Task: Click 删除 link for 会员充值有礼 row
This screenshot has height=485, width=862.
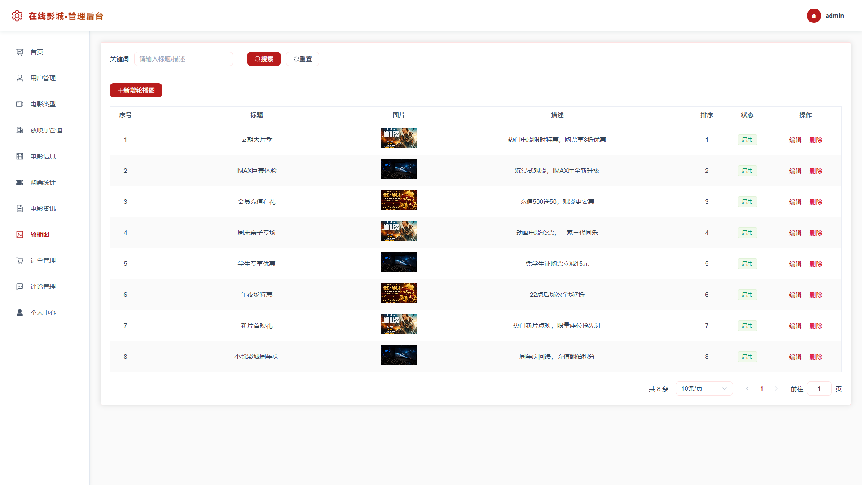Action: 816,202
